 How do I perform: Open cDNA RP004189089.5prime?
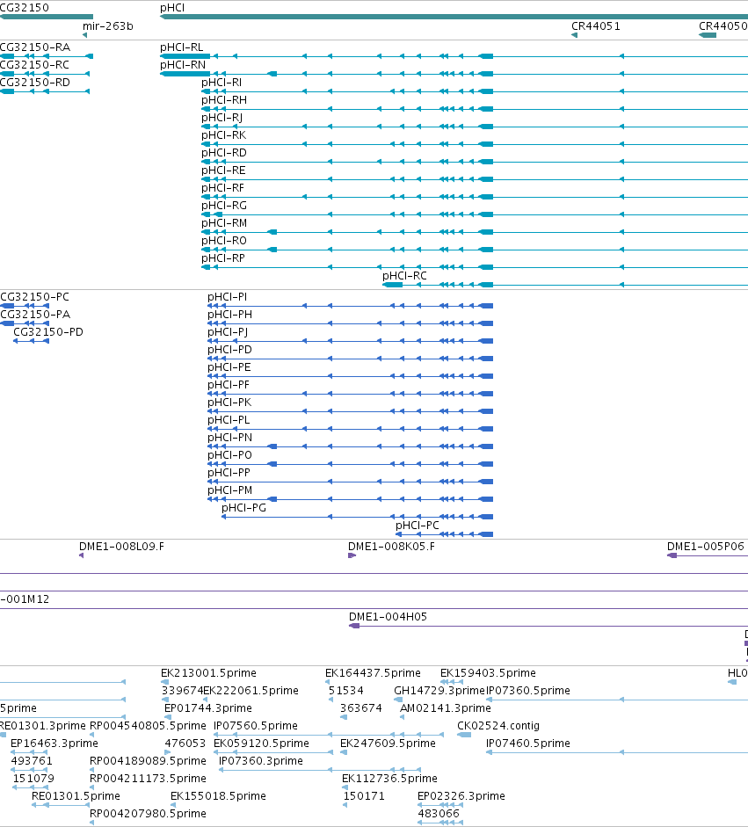(x=148, y=760)
